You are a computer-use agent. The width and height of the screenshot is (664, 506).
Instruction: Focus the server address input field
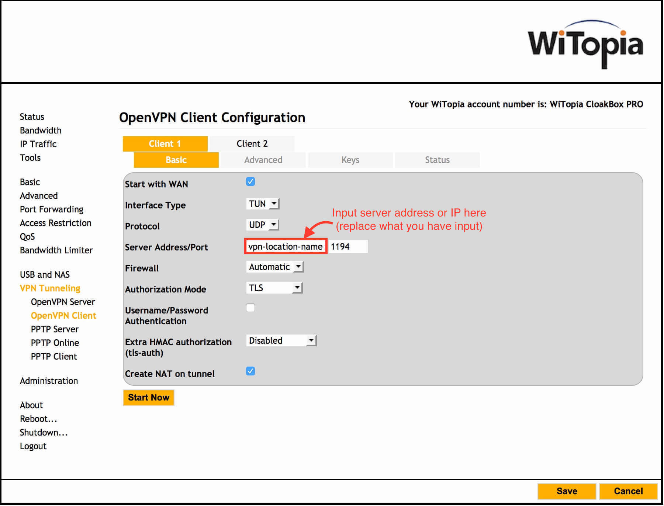(x=286, y=246)
